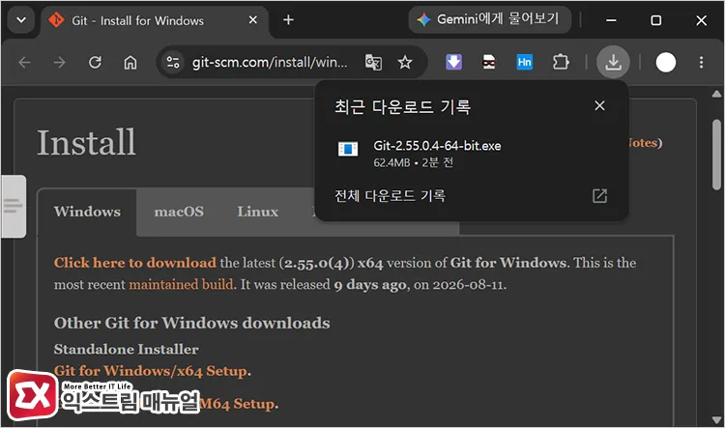Close the Git - Install for Windows tab

[x=253, y=20]
